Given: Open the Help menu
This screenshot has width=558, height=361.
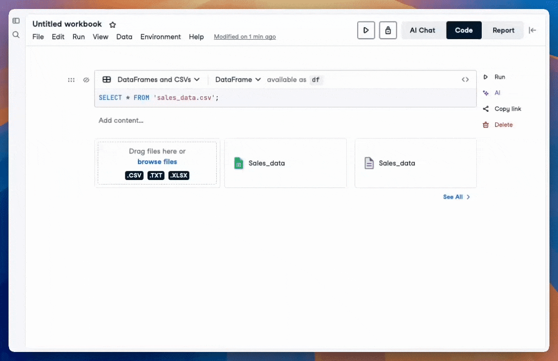Looking at the screenshot, I should click(x=196, y=37).
